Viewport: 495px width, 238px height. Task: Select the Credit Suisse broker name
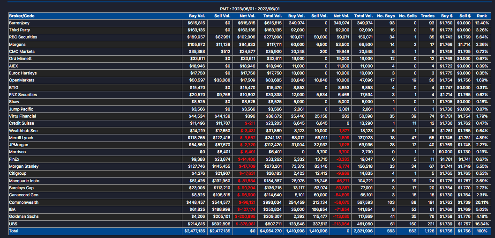[x=22, y=123]
